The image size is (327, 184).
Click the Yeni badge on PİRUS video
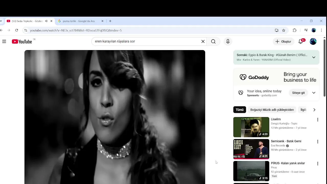[274, 176]
